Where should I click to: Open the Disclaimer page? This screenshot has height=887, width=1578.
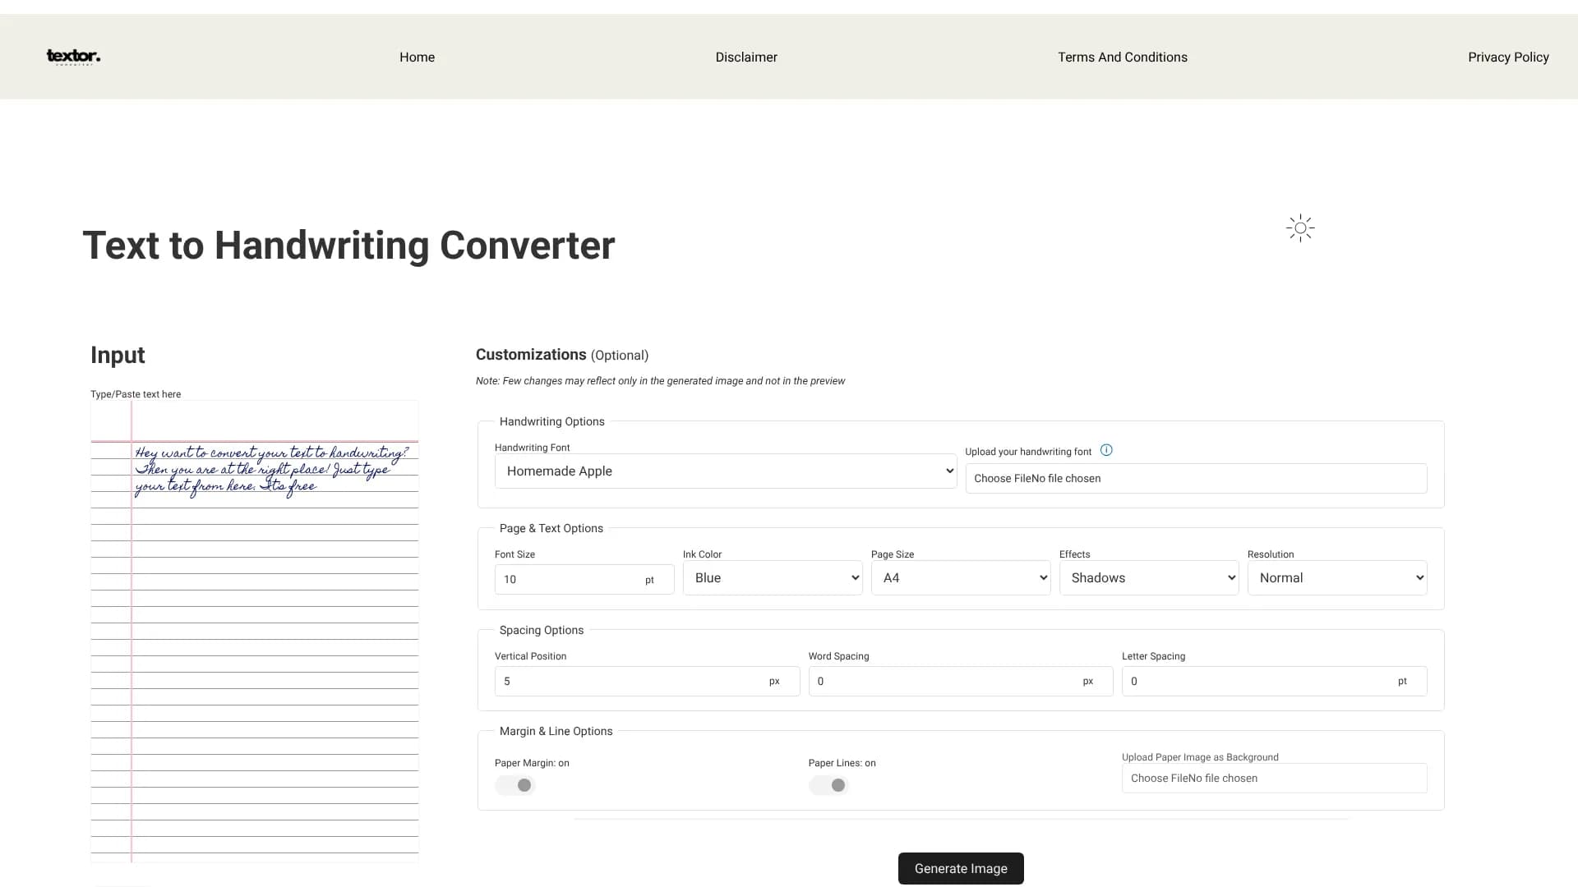click(745, 57)
